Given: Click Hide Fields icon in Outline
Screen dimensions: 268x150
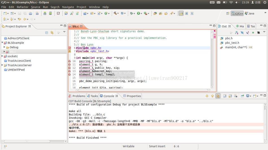Looking at the screenshot, I should click(x=242, y=33).
